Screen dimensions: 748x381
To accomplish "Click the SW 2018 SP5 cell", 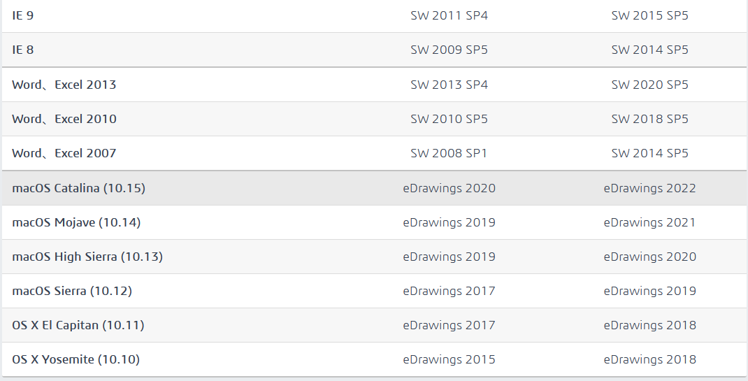I will pyautogui.click(x=649, y=120).
